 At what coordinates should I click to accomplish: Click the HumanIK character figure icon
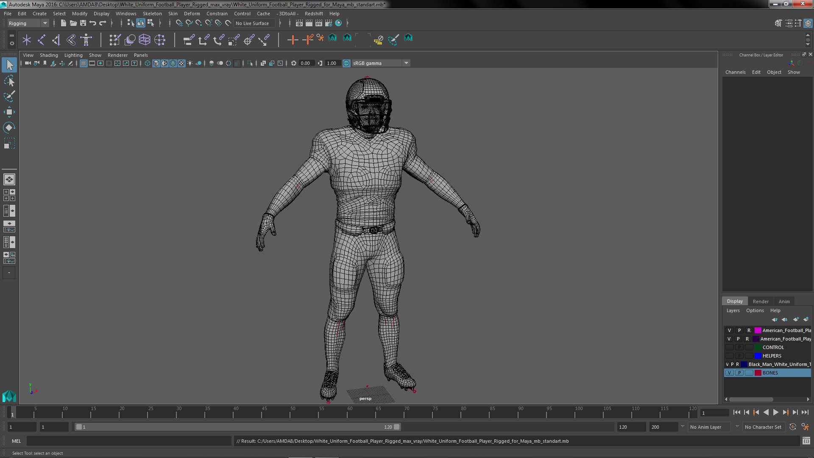[x=86, y=40]
